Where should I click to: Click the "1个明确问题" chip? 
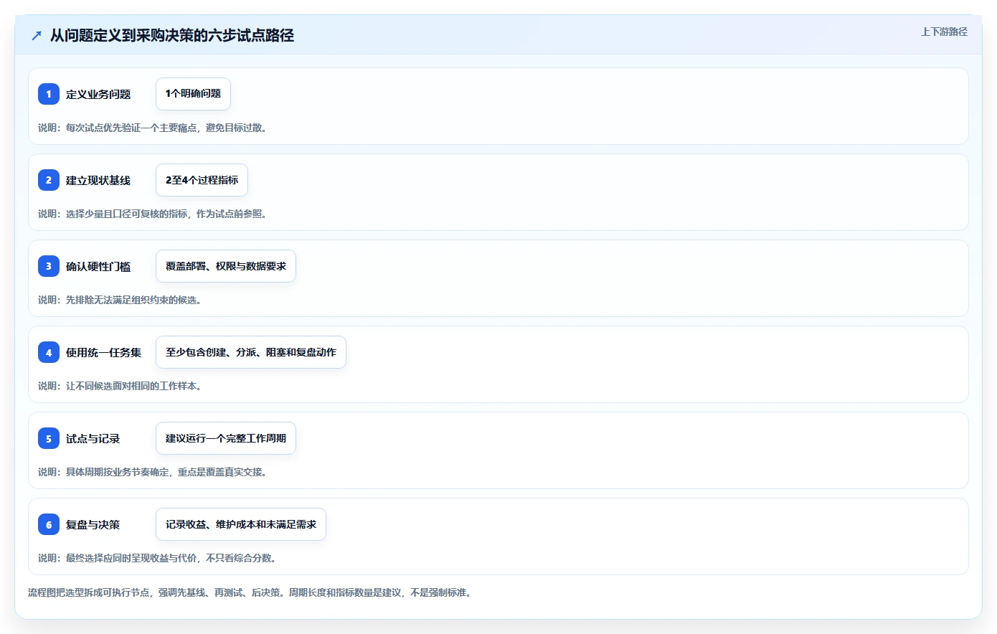(x=193, y=94)
